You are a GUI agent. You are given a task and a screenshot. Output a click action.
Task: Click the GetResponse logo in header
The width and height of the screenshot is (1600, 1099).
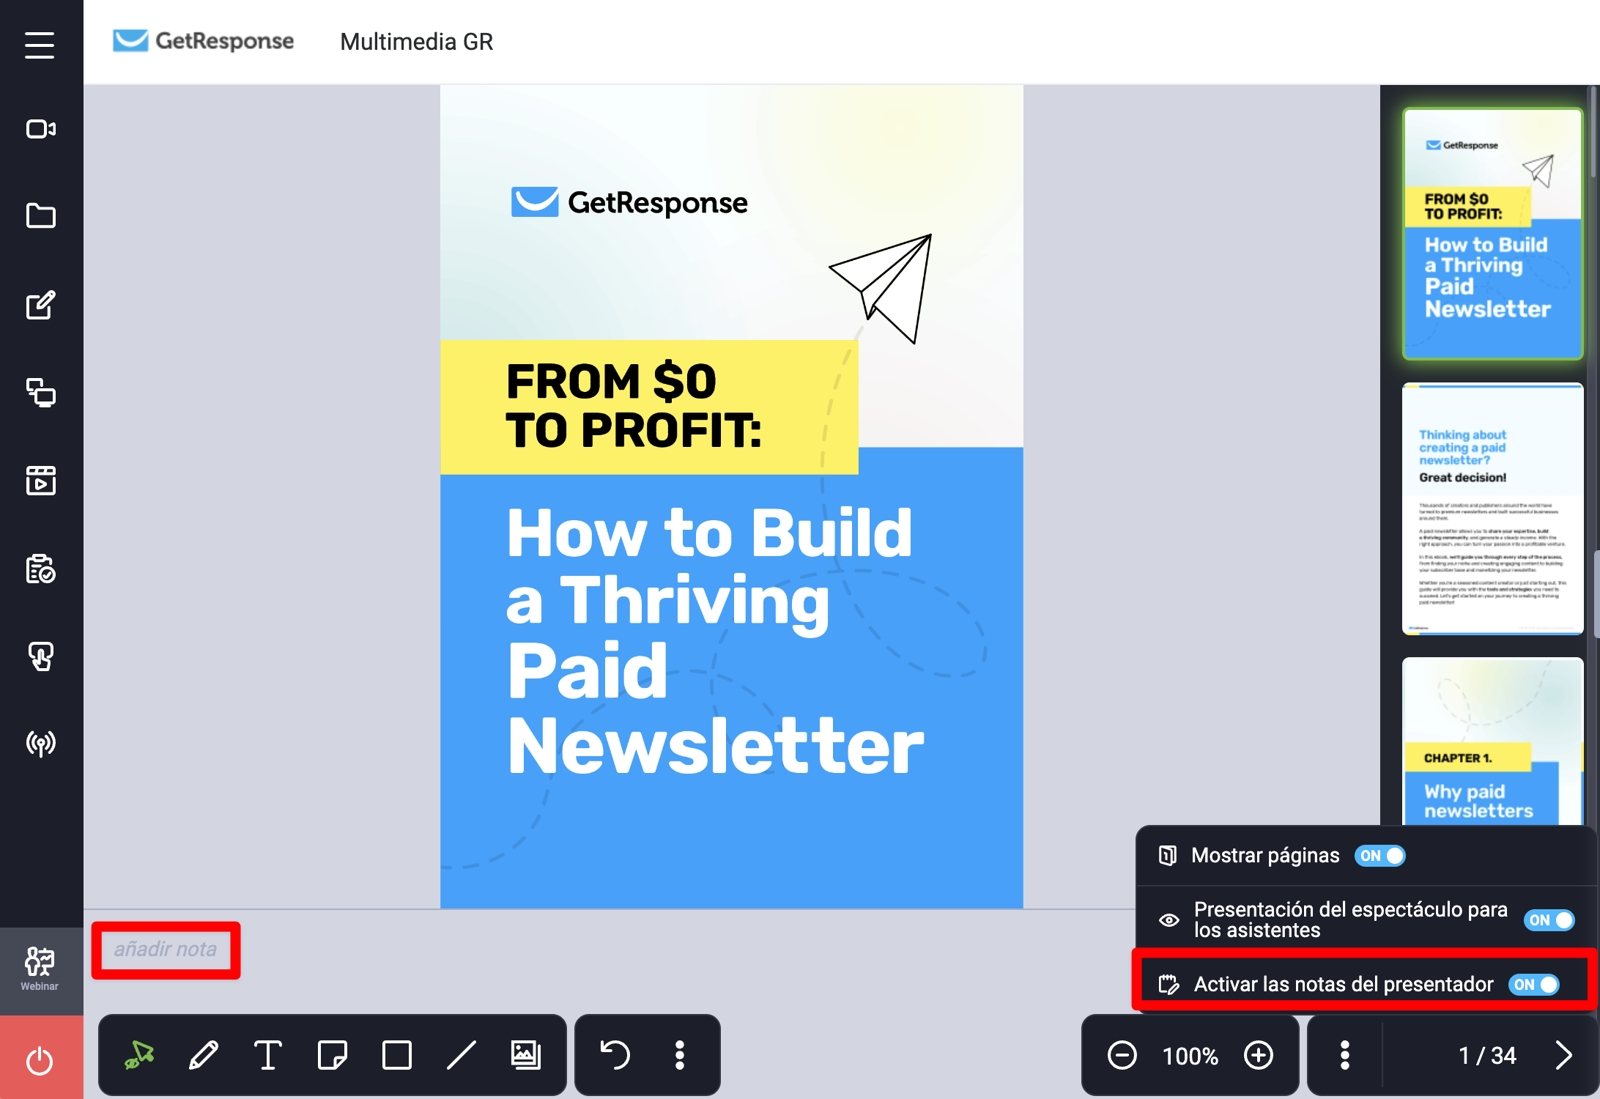point(203,41)
